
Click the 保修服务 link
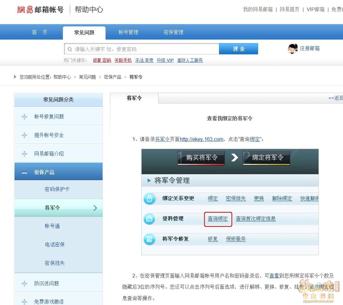click(236, 239)
